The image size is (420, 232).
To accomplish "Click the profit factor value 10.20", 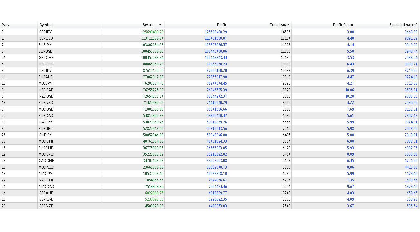I will click(x=349, y=96).
